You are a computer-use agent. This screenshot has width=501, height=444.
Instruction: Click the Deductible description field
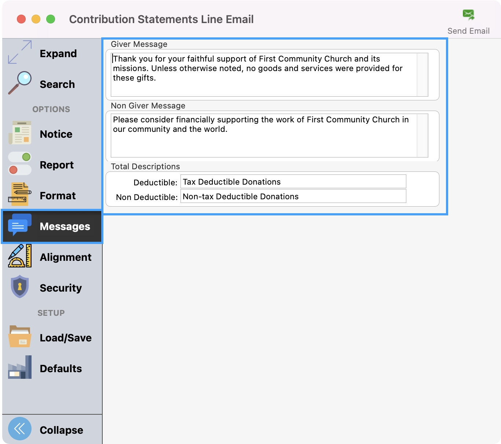click(293, 182)
